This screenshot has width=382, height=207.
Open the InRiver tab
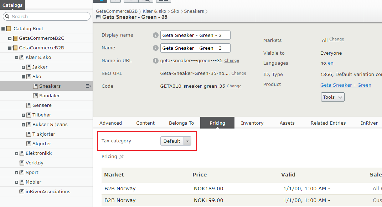coord(369,123)
